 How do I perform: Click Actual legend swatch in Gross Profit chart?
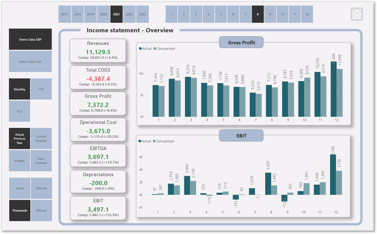coord(140,49)
